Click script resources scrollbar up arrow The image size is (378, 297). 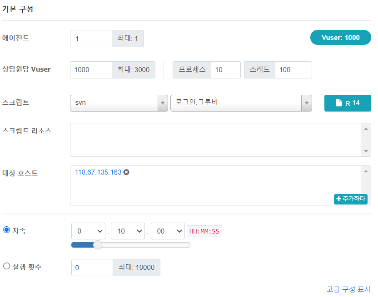366,128
